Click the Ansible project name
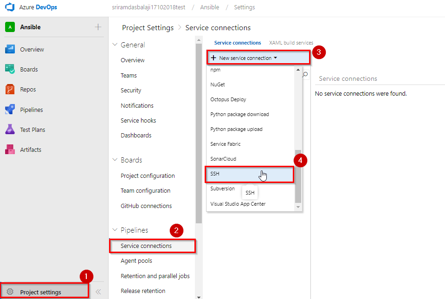 30,27
